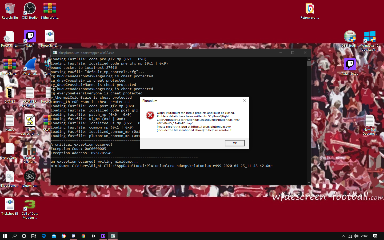This screenshot has width=384, height=240.
Task: Open Task View on taskbar
Action: 34,236
